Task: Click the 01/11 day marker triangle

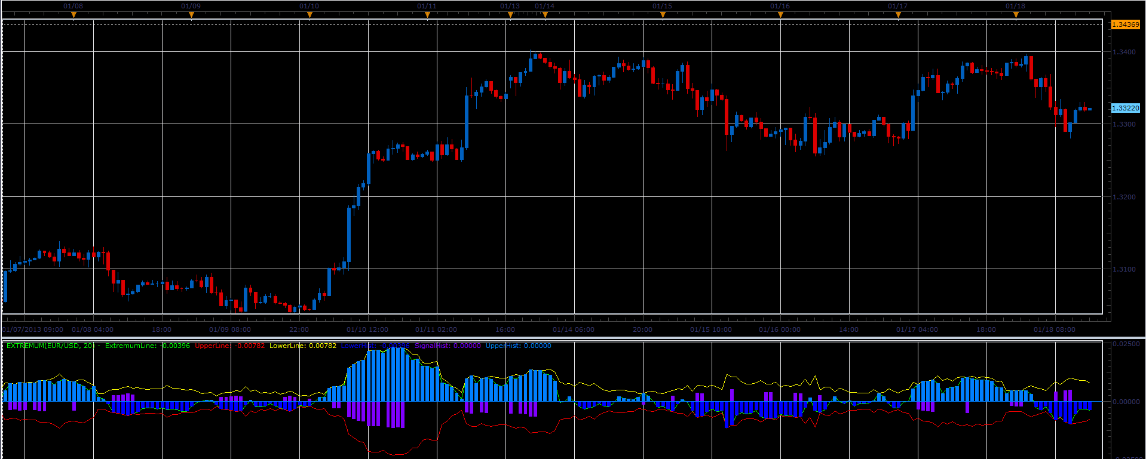Action: (x=427, y=14)
